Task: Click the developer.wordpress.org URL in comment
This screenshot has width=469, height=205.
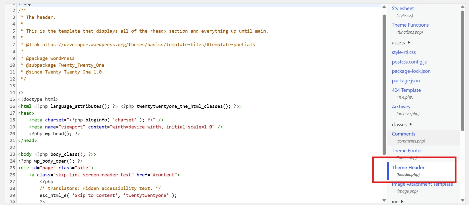Action: [x=148, y=45]
